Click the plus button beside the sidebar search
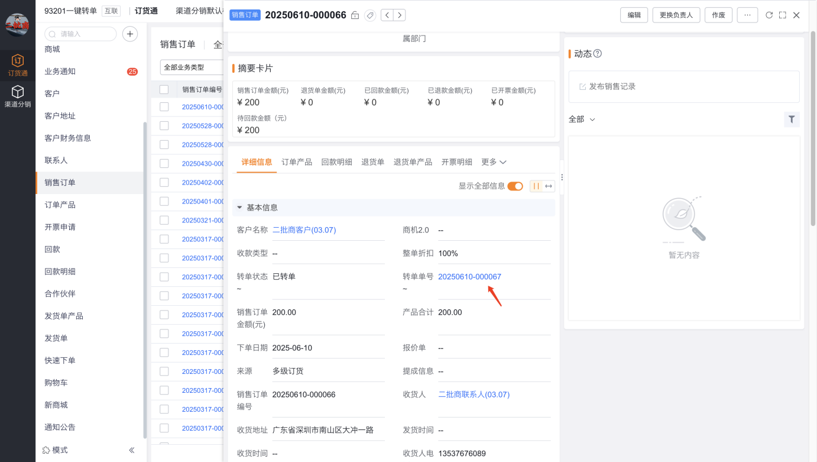The height and width of the screenshot is (462, 817). click(x=130, y=34)
